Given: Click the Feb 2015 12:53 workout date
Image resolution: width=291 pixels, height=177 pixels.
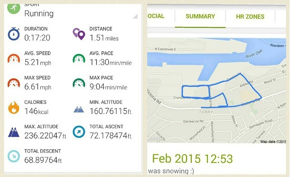Looking at the screenshot, I should click(x=192, y=159).
